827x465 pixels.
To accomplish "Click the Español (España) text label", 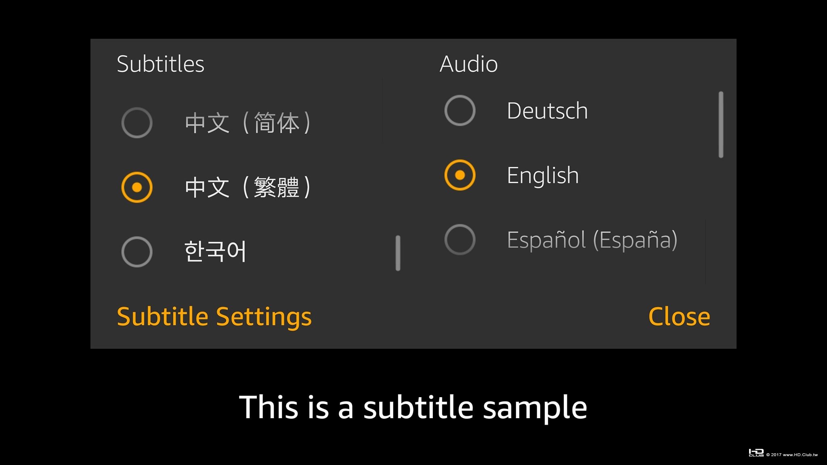I will (592, 240).
